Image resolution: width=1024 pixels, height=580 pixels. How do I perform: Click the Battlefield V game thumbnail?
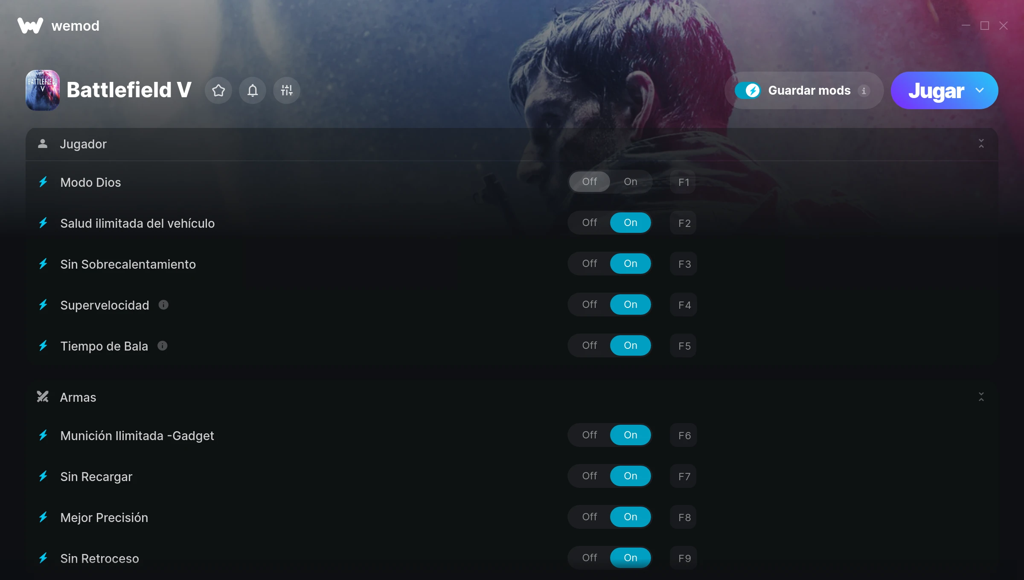click(x=43, y=90)
